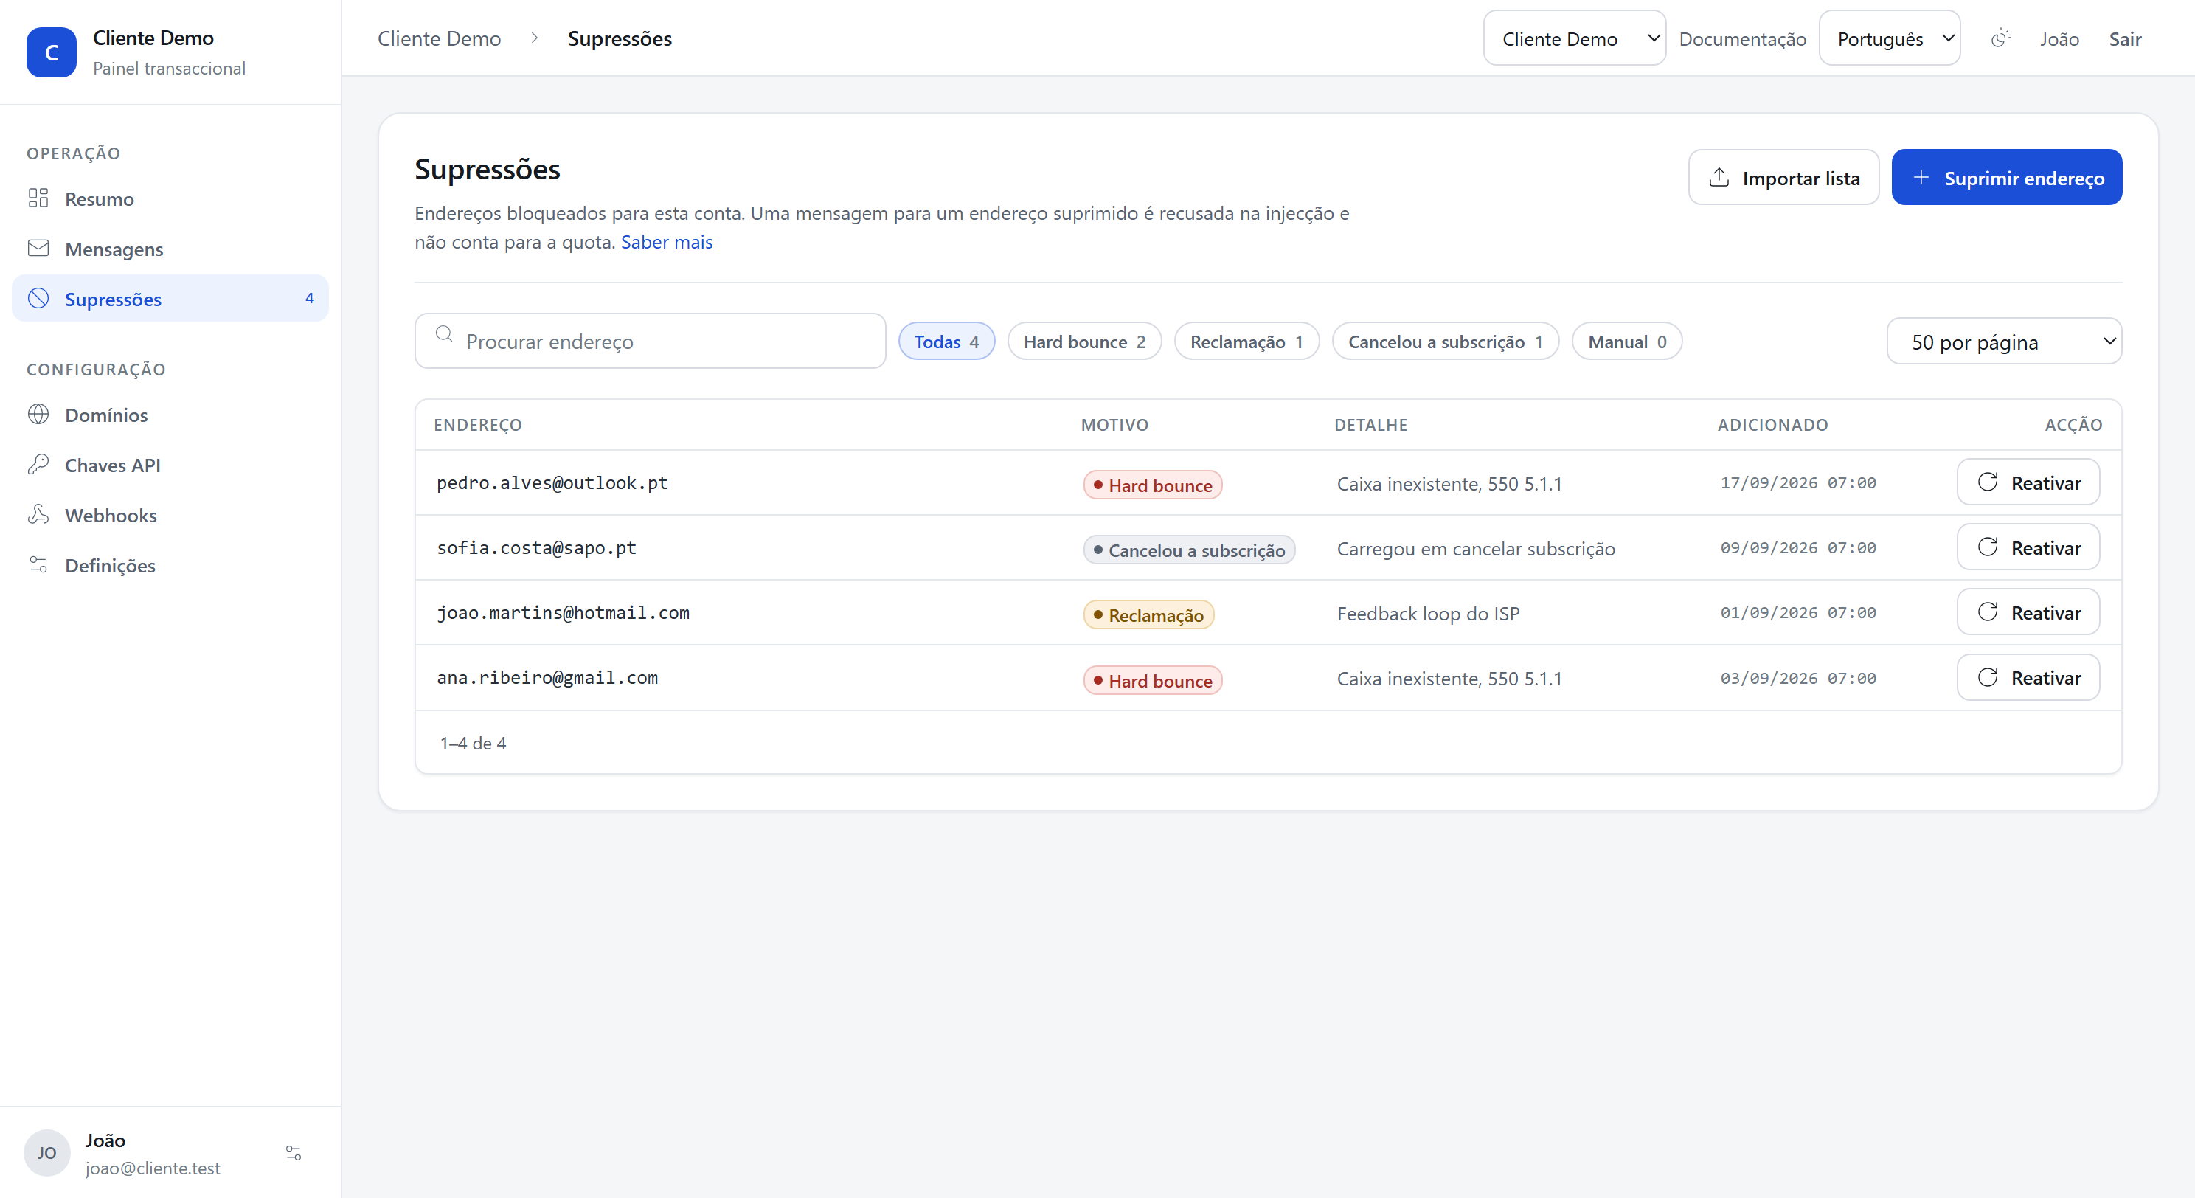This screenshot has height=1198, width=2195.
Task: Open user settings icon beside João profile
Action: 293,1153
